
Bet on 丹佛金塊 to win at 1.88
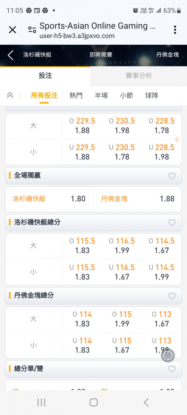coord(138,199)
